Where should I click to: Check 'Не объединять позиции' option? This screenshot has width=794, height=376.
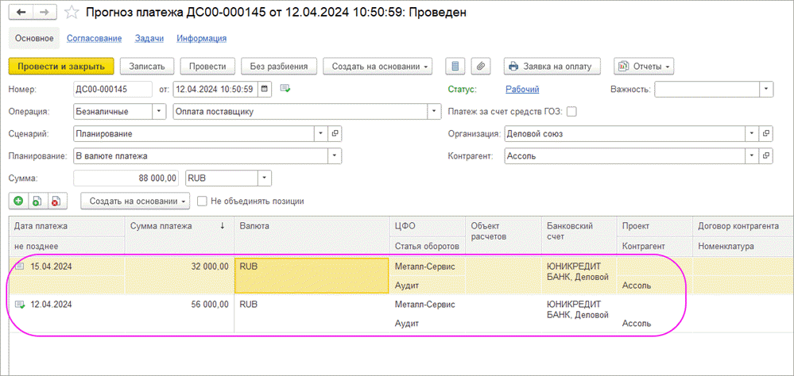(203, 201)
